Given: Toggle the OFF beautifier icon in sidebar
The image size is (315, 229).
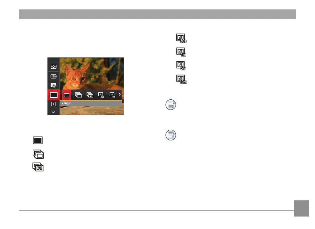Looking at the screenshot, I should (x=54, y=86).
